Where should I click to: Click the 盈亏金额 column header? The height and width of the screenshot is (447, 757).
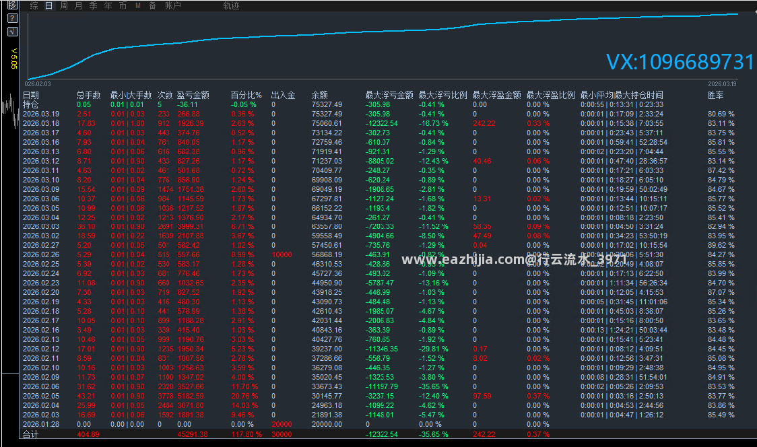(193, 95)
